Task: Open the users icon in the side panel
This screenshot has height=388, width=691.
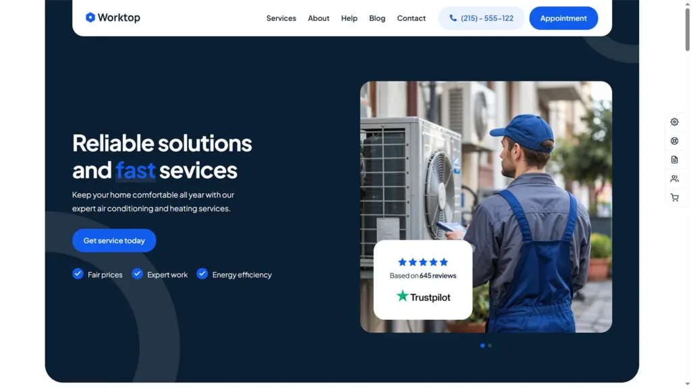Action: click(x=674, y=179)
